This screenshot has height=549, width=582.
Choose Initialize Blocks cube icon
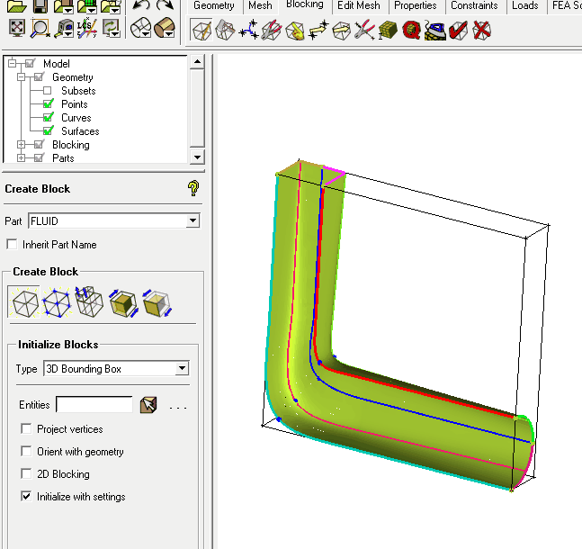click(25, 302)
